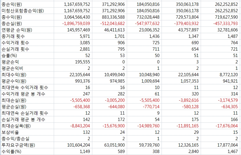
Task: Select the 최대연속 수익거래 횟수 label cell
Action: (25, 88)
